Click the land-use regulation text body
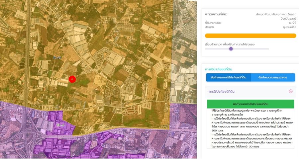 click(250, 128)
